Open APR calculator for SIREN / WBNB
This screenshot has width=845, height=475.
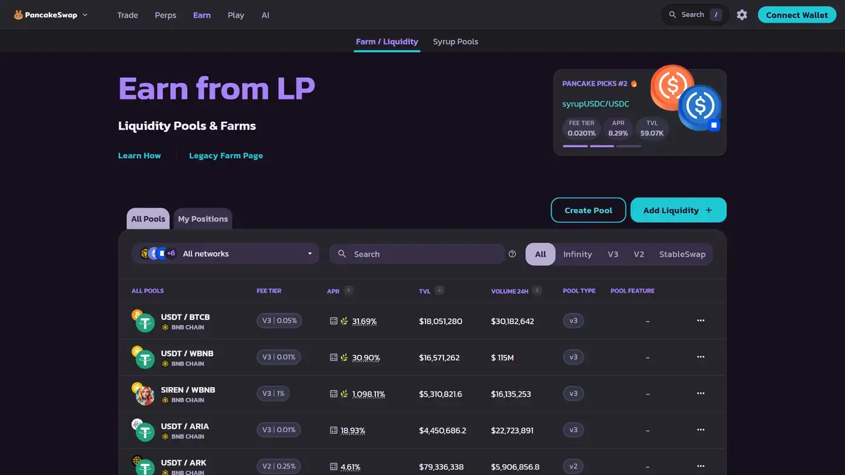(333, 394)
